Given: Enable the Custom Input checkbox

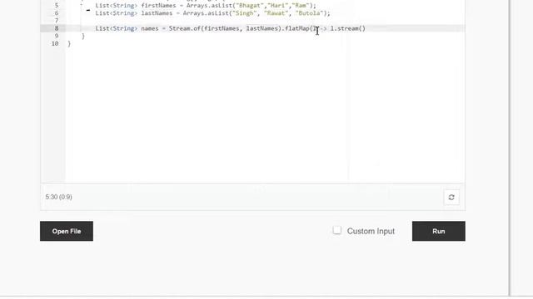Looking at the screenshot, I should (336, 230).
